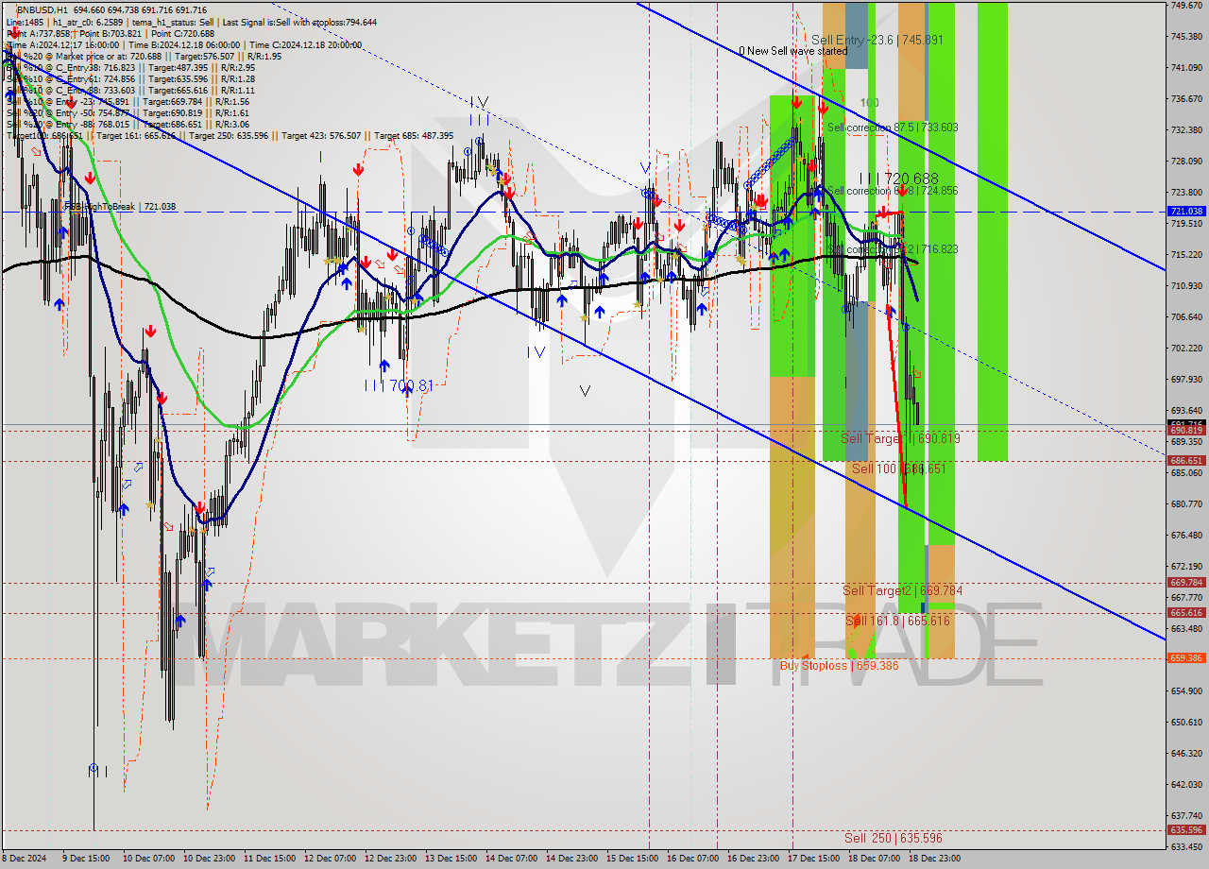1209x869 pixels.
Task: Click the Sell correction 87.5 | 733.603 label
Action: 893,127
